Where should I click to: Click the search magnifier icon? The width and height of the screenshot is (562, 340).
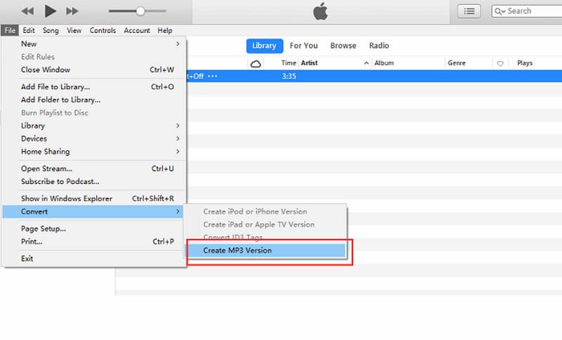[x=499, y=11]
